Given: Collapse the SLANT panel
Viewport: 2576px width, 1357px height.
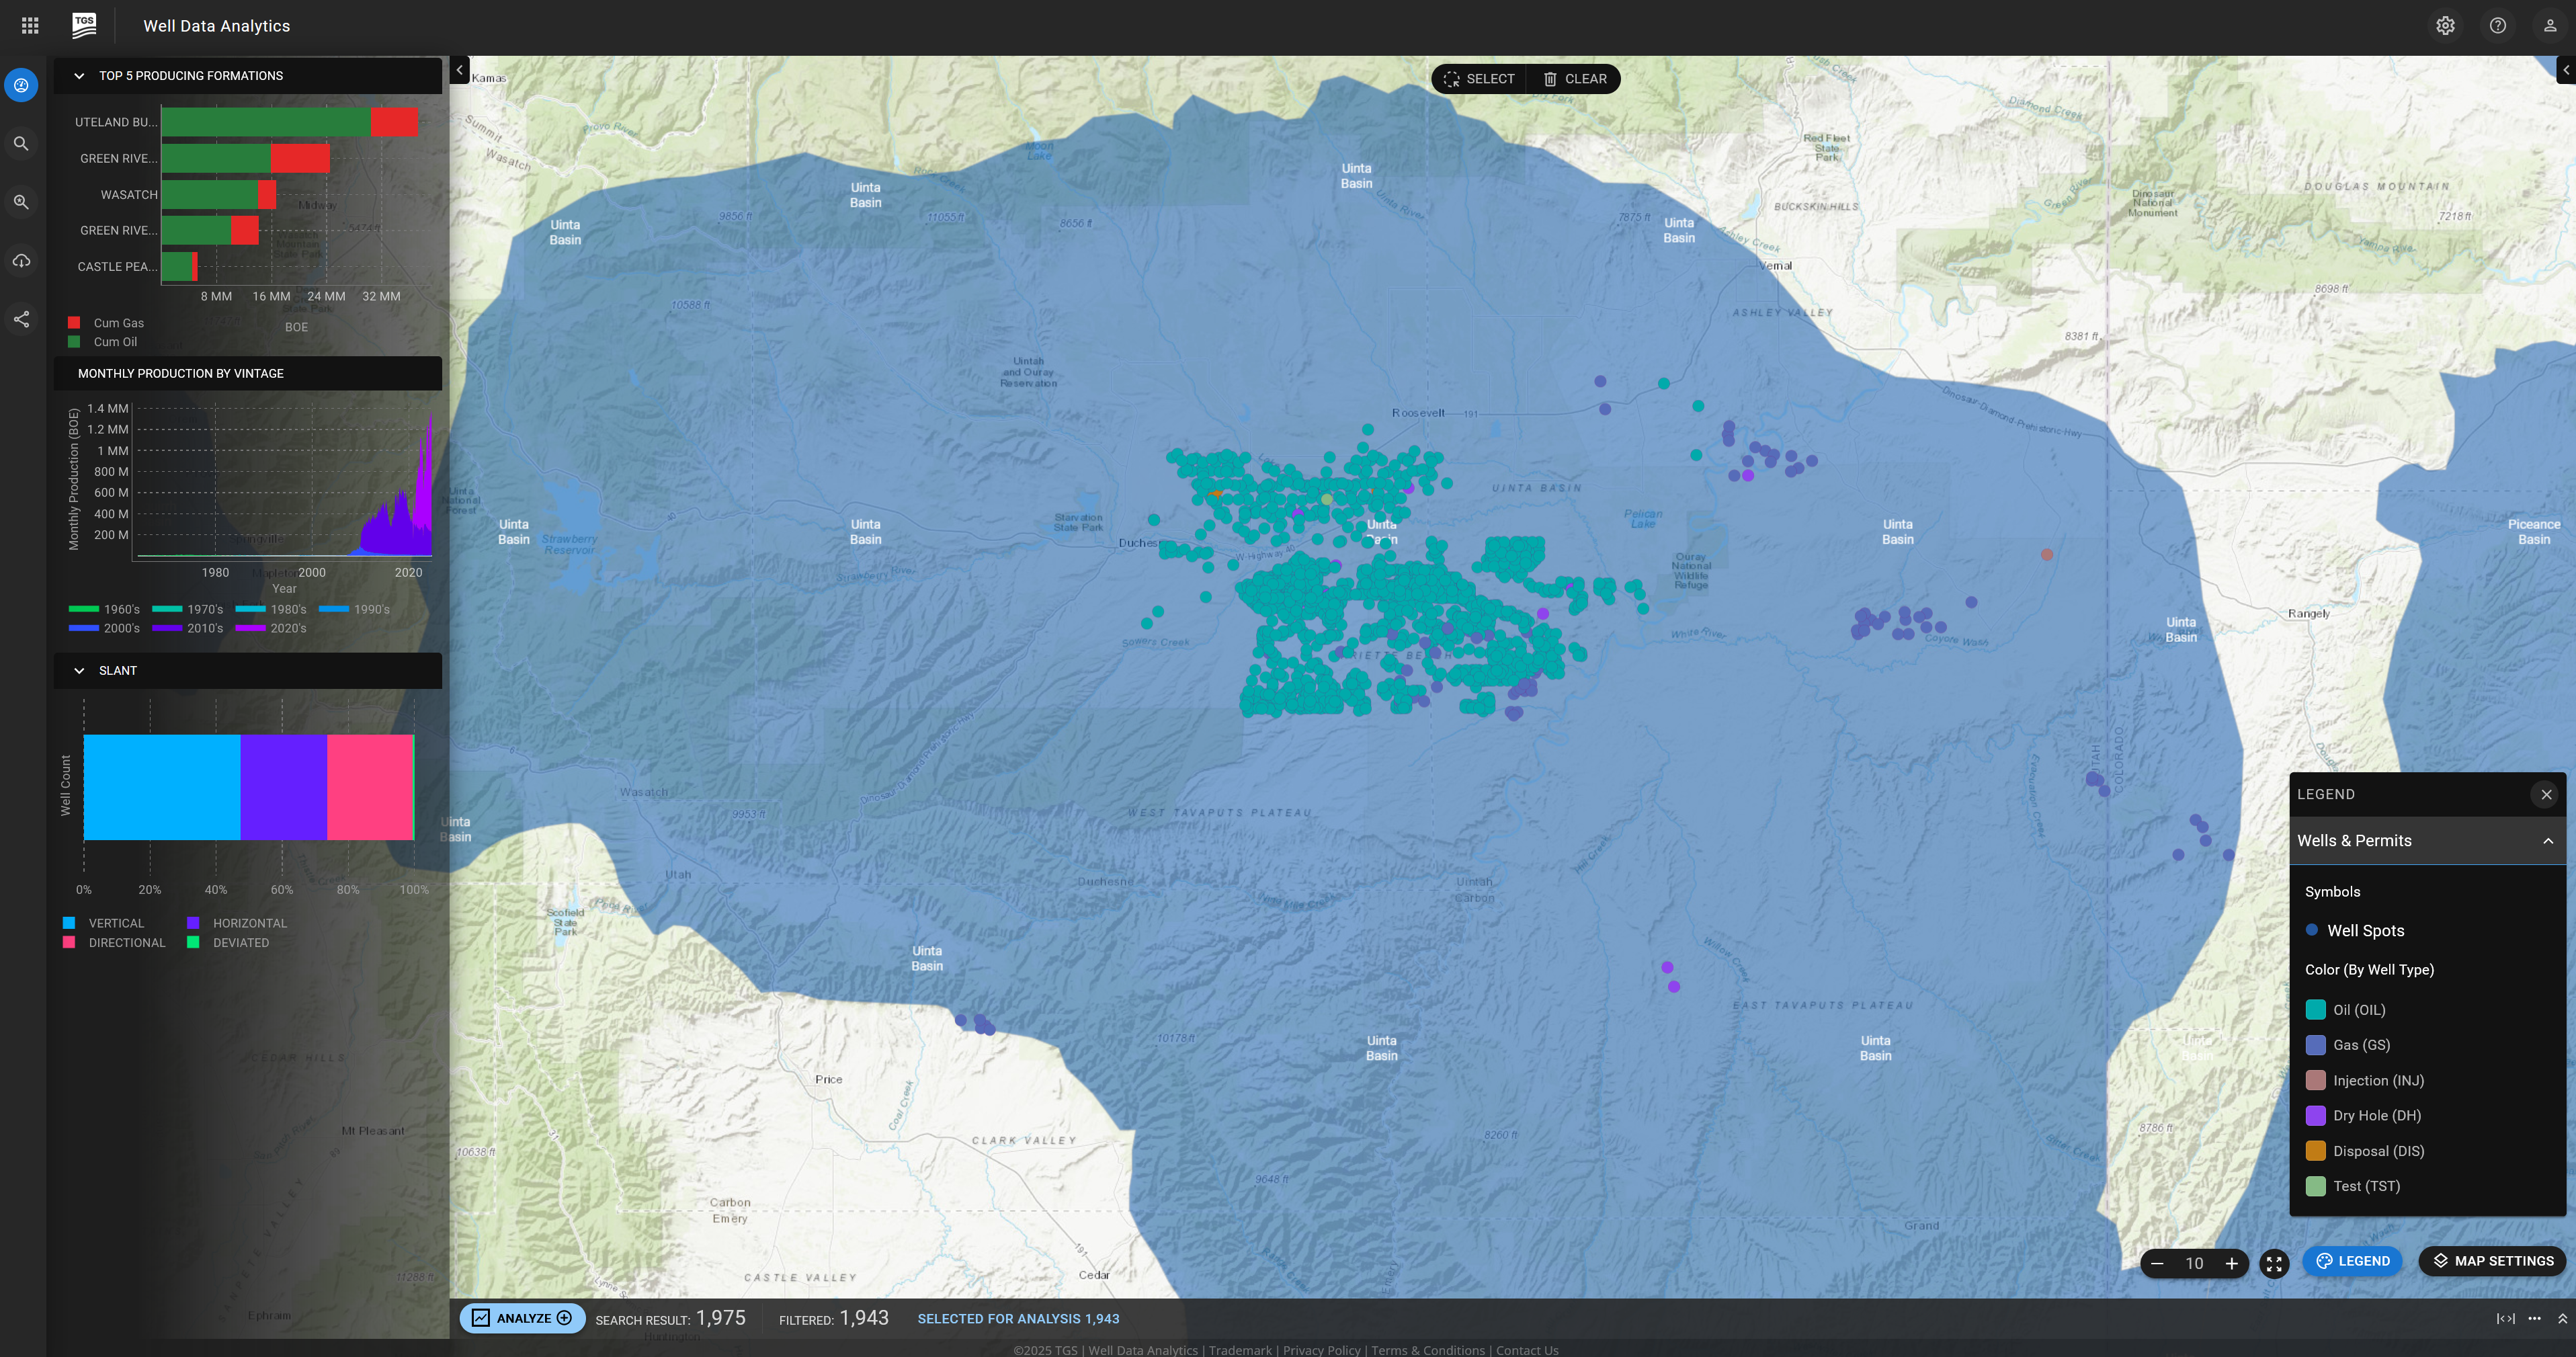Looking at the screenshot, I should 79,671.
